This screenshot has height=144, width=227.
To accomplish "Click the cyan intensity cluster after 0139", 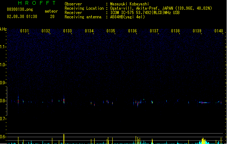I will point(204,141).
